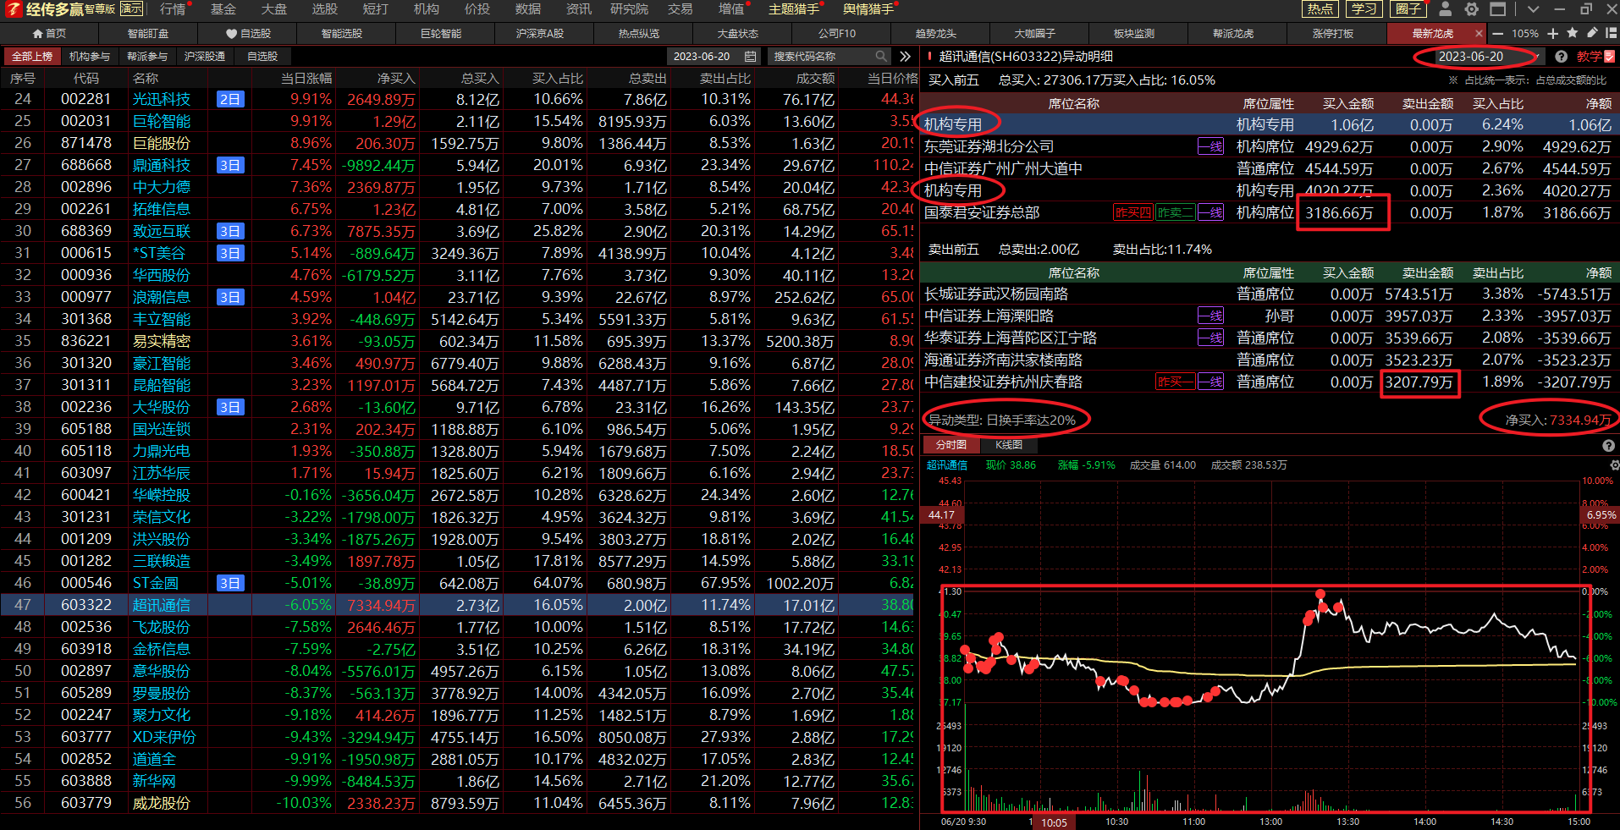Switch to 自选股 filter tab in list

click(262, 56)
